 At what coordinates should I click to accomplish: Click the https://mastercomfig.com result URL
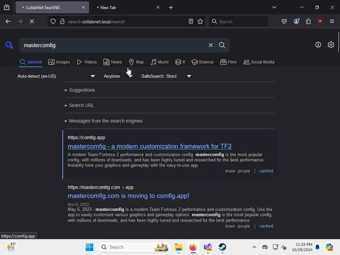pyautogui.click(x=101, y=187)
